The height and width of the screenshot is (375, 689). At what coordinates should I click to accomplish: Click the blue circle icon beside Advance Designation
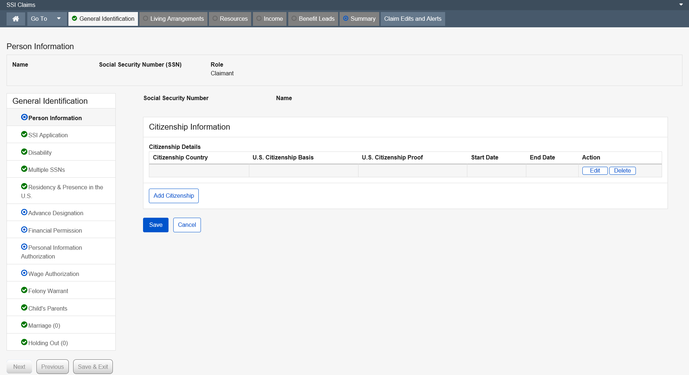pos(24,212)
